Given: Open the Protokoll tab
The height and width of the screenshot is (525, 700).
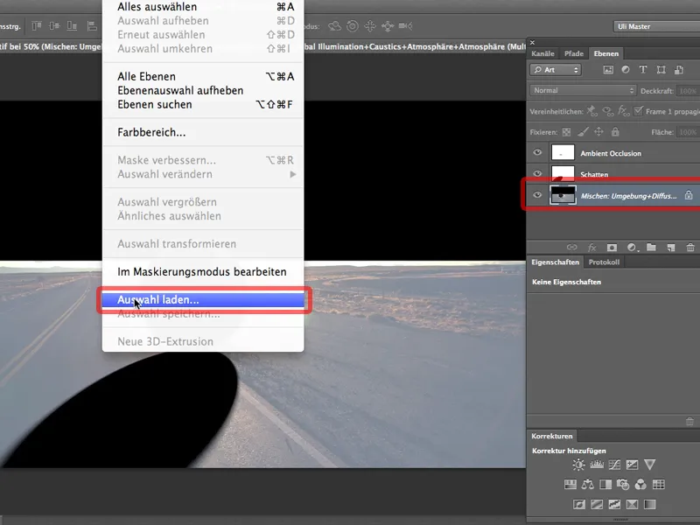Looking at the screenshot, I should coord(604,262).
